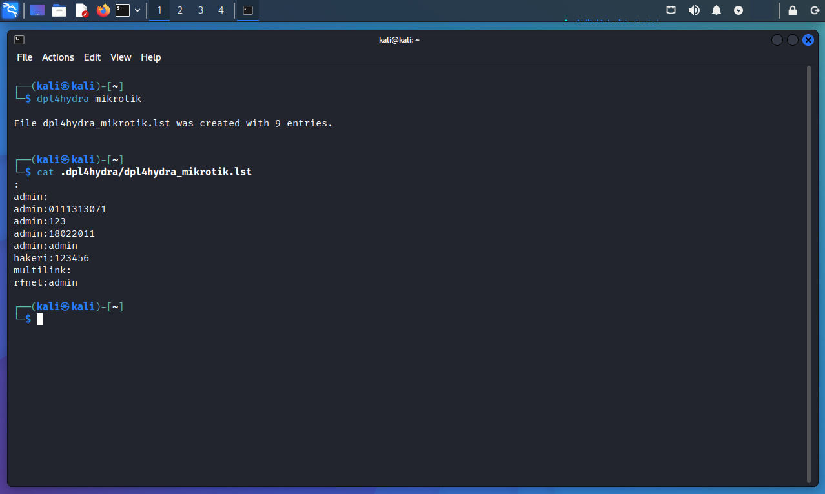Open terminal emulator launcher in panel
Image resolution: width=825 pixels, height=494 pixels.
tap(123, 10)
